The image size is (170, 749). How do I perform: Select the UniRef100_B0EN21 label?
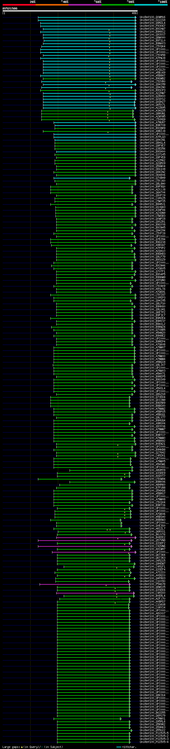(152, 444)
